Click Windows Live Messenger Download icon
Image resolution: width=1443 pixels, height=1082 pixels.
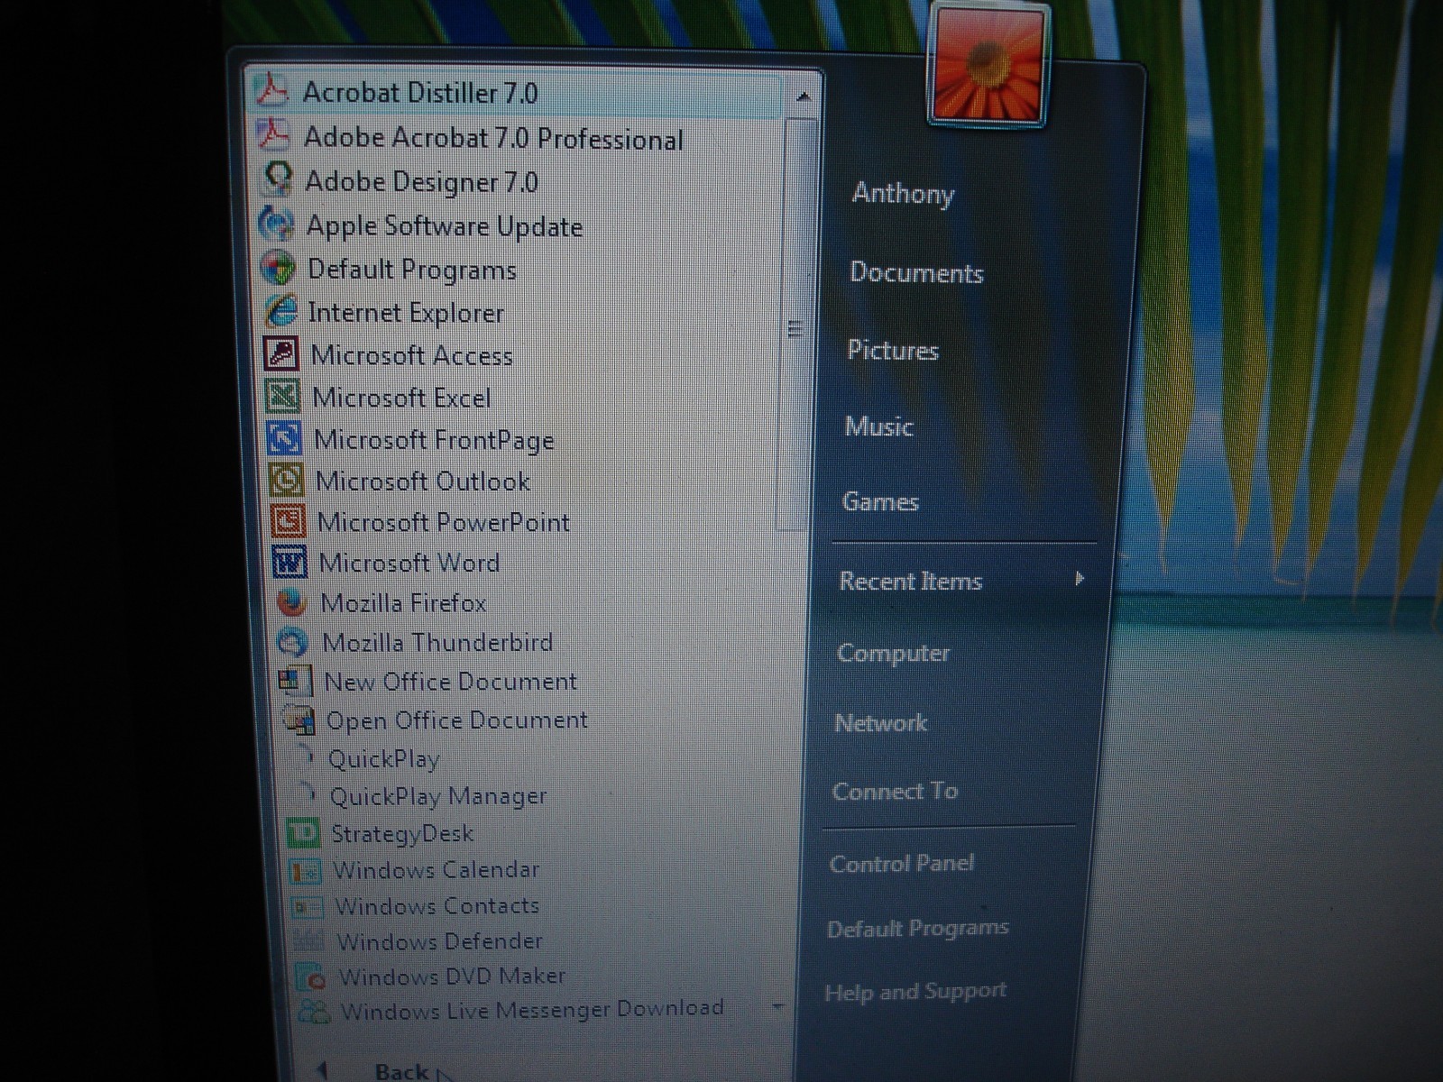tap(314, 1010)
